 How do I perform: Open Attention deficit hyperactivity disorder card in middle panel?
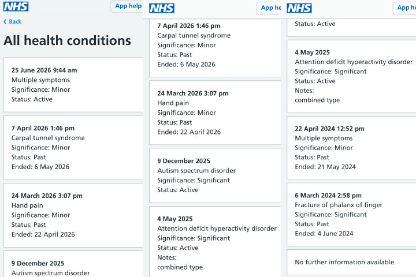(x=215, y=242)
